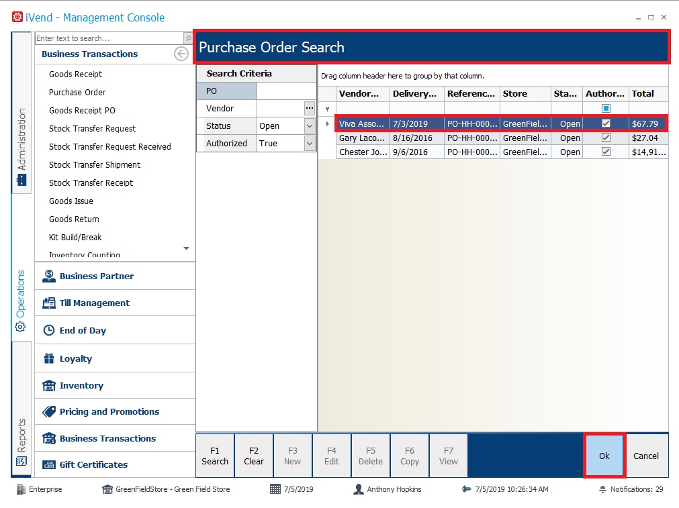Open the Vendor lookup ellipsis button
The image size is (679, 508).
310,108
